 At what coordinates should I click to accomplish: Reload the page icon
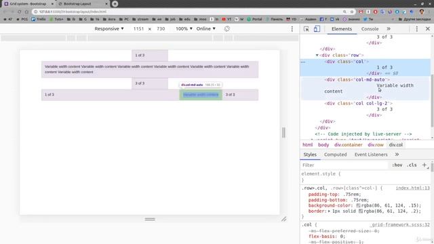click(20, 12)
